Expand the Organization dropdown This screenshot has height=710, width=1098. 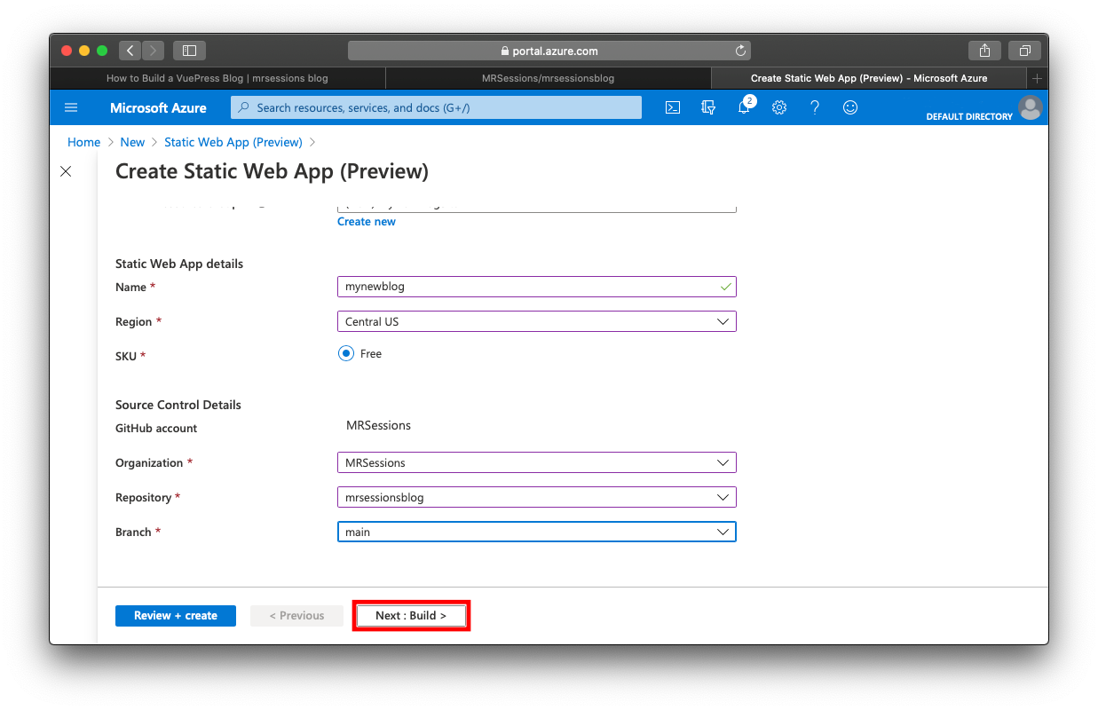pos(537,462)
